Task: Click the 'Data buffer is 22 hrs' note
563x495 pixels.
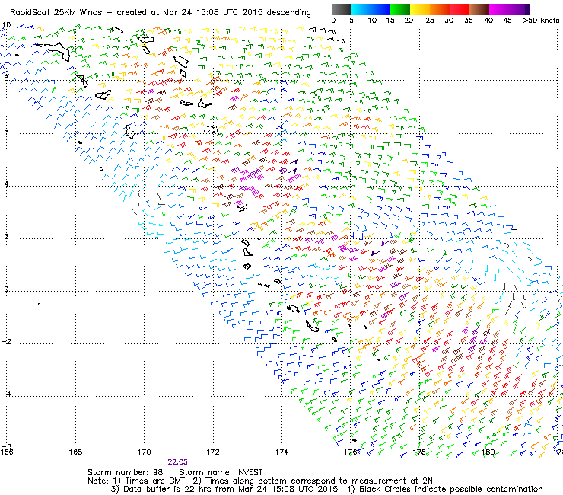Action: click(166, 489)
